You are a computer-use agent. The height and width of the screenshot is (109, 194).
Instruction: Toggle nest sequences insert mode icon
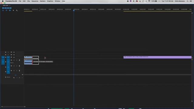tap(3, 11)
